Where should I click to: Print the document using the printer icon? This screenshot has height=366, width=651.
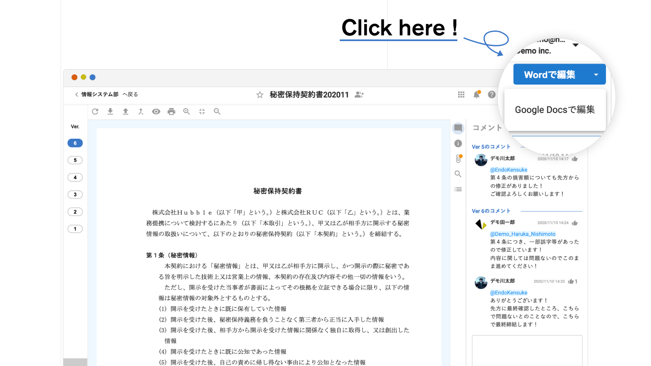coord(171,111)
